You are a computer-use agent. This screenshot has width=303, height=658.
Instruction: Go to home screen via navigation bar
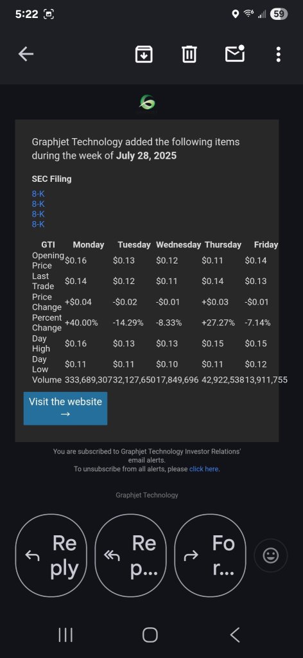pyautogui.click(x=150, y=634)
